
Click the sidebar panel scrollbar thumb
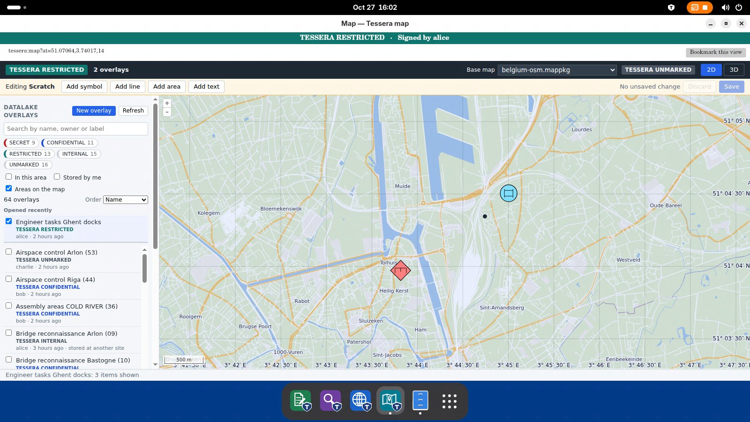tap(155, 176)
